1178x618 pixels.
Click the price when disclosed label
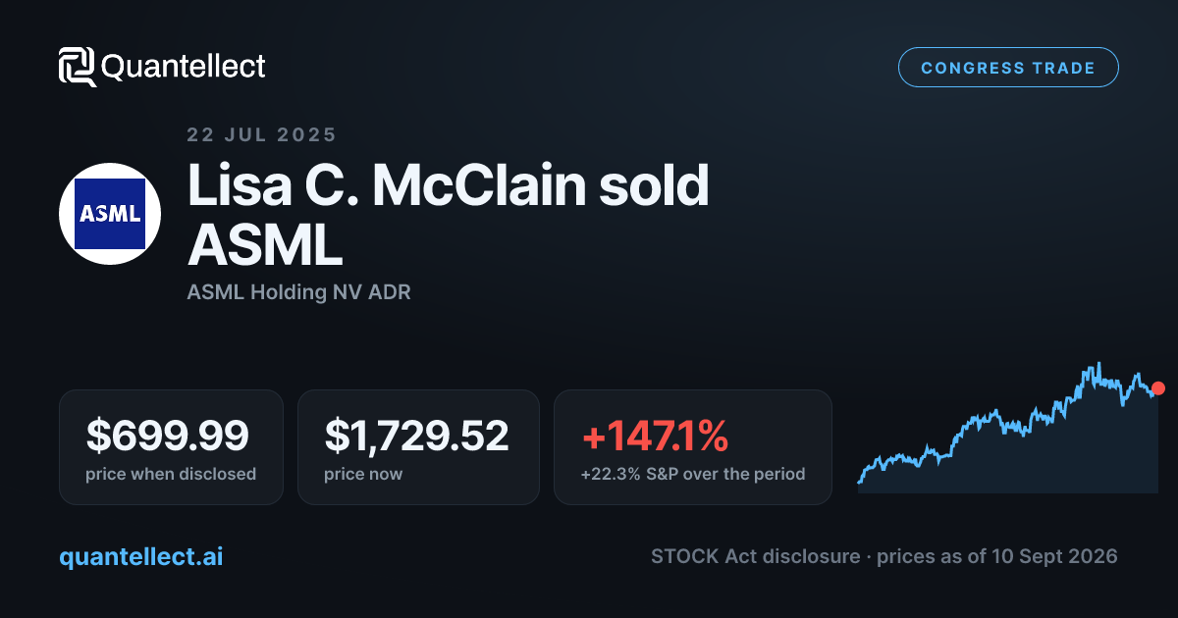[x=171, y=474]
